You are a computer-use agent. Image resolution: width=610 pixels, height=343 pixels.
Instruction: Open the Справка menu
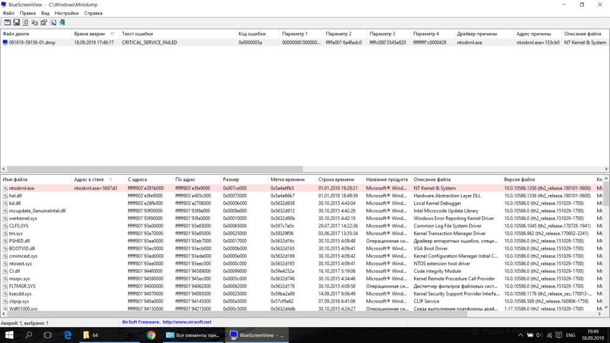[x=93, y=13]
